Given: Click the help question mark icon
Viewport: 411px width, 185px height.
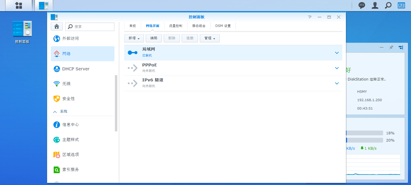Looking at the screenshot, I should click(x=310, y=17).
